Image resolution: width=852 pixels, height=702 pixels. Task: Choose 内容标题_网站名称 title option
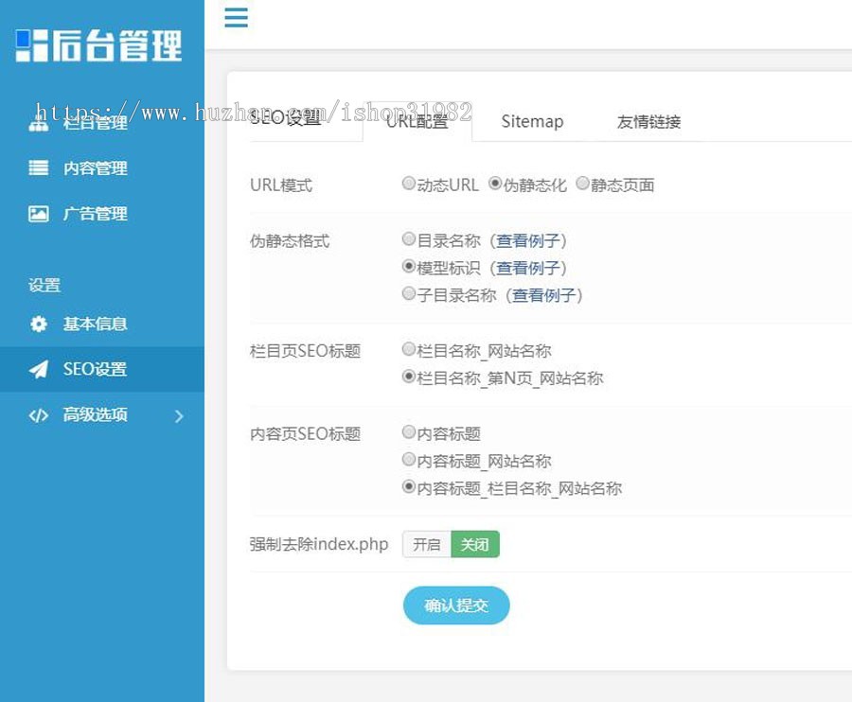tap(409, 460)
